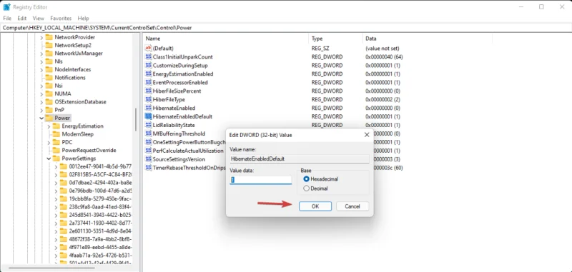Expand the EnergyEstimation subkey

pos(49,126)
